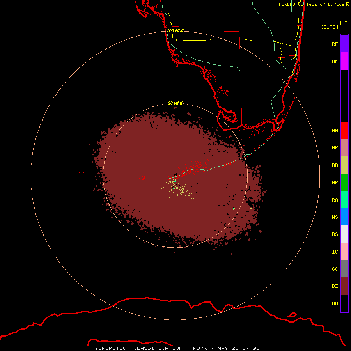The height and width of the screenshot is (351, 351).
Task: Click the UK magenta legend swatch
Action: pos(344,61)
